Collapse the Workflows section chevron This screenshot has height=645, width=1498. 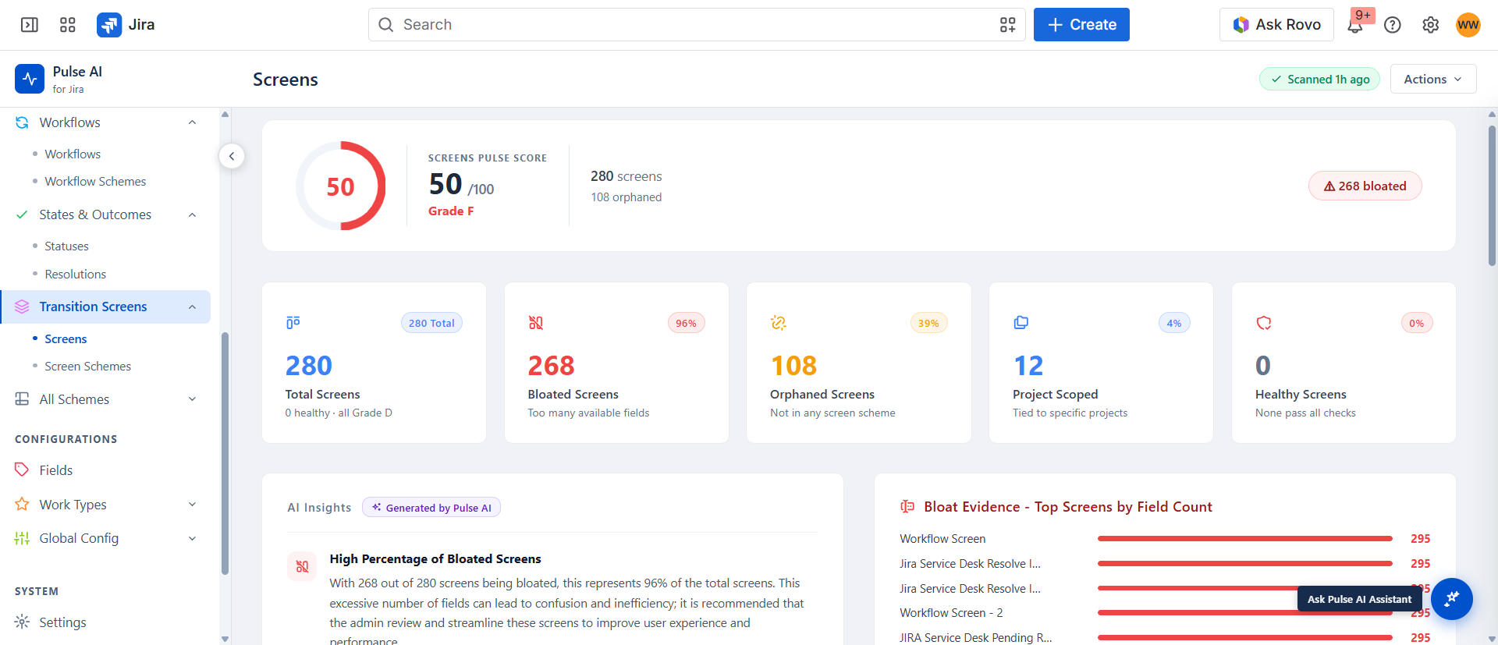click(x=192, y=122)
